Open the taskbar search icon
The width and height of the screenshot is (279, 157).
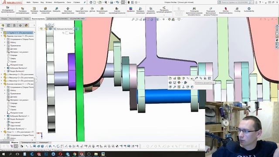click(x=10, y=154)
